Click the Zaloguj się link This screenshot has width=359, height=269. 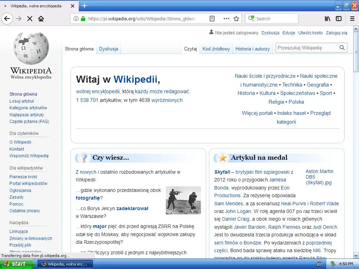coord(337,33)
